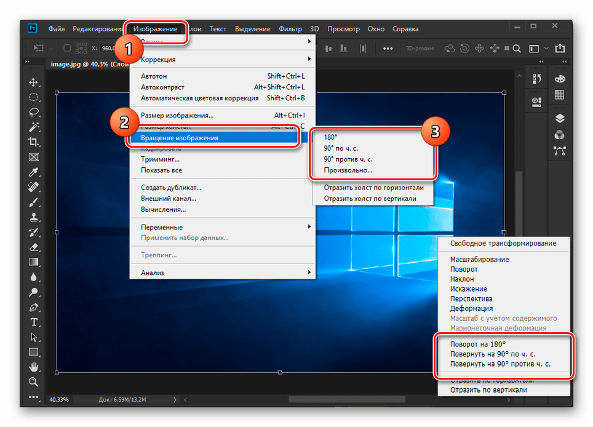Open options bar three-dots more menu
The height and width of the screenshot is (427, 593).
click(x=388, y=49)
